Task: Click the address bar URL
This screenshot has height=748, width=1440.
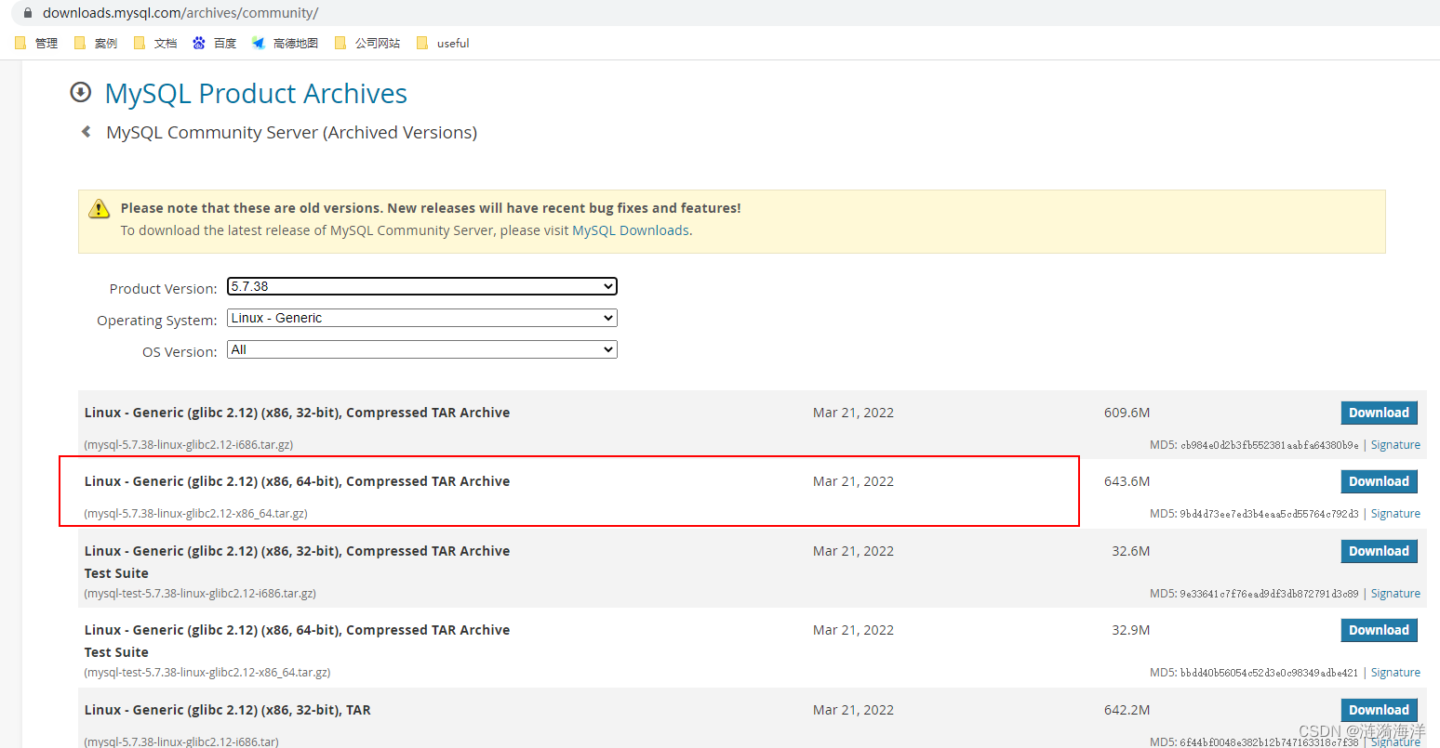Action: pos(180,13)
